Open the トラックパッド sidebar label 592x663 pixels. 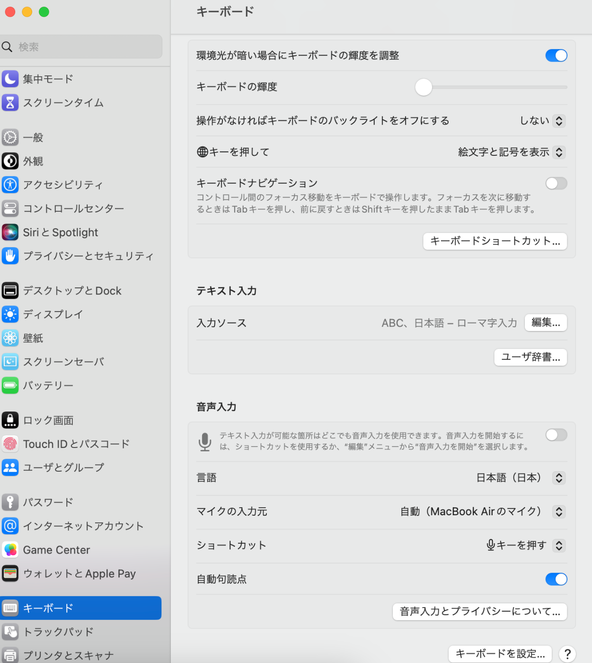point(58,632)
